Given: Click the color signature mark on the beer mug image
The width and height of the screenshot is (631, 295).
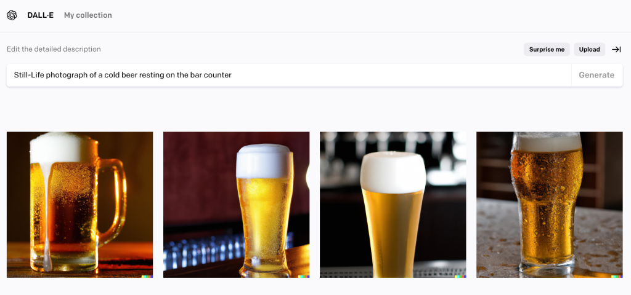Looking at the screenshot, I should coord(147,276).
